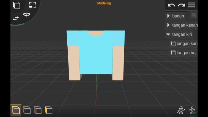This screenshot has width=208, height=117.
Task: Tap the cube primitive icon top-left
Action: click(x=17, y=6)
